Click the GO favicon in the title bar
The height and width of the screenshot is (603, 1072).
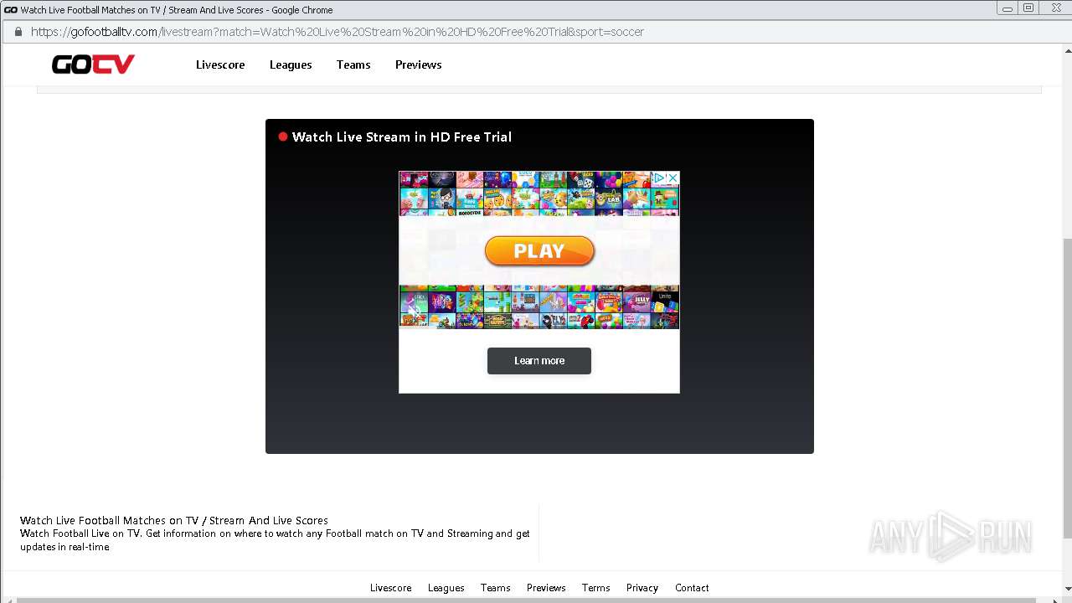(x=11, y=10)
